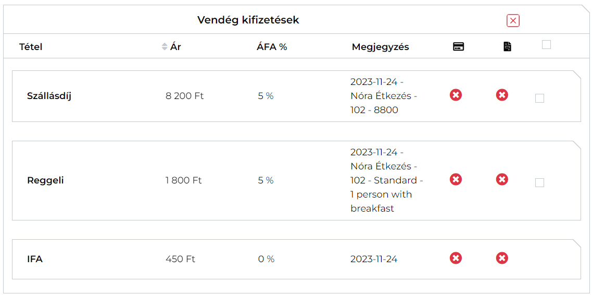
Task: Click the invoice status icon for Reggeli
Action: [x=502, y=179]
